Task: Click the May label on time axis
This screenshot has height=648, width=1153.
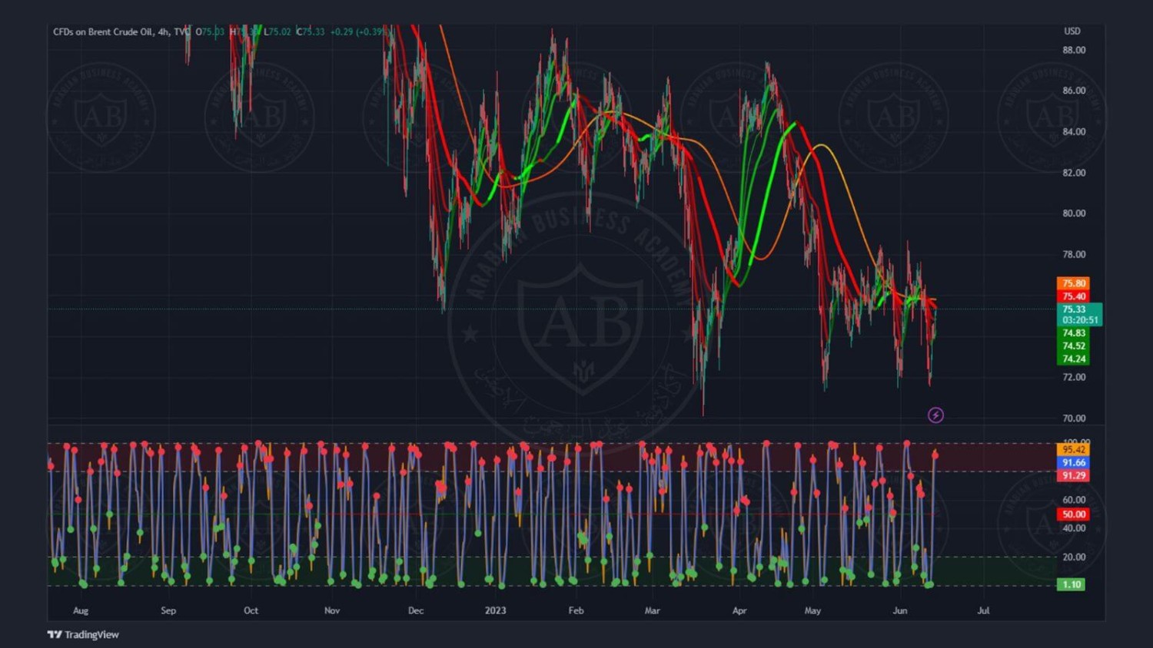Action: 812,611
